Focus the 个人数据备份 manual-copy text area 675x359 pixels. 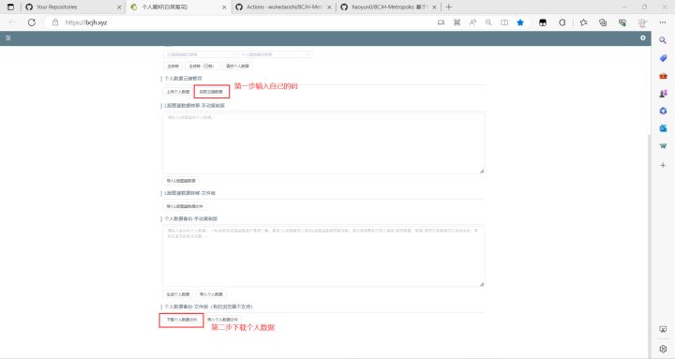[x=323, y=256]
